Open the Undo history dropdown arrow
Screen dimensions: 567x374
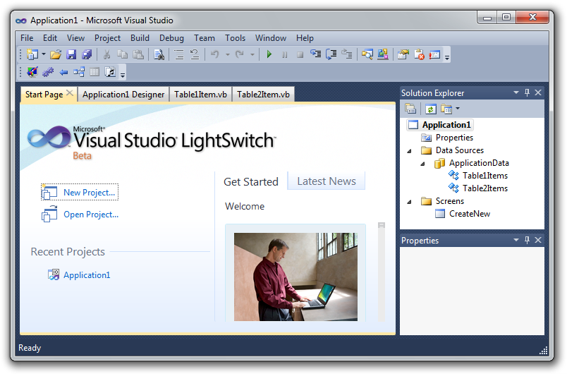(x=228, y=55)
